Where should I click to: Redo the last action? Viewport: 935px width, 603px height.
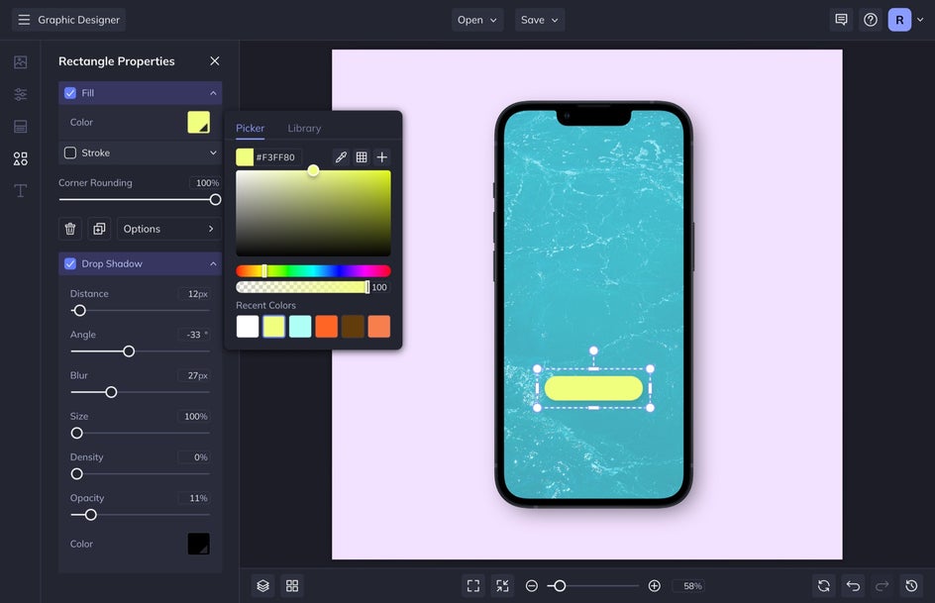[x=882, y=586]
